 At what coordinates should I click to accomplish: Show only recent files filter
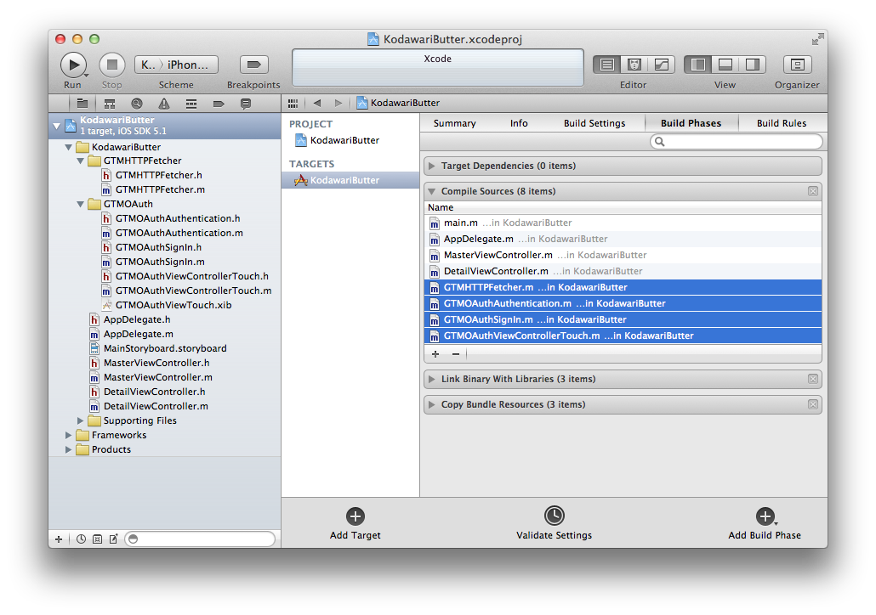click(82, 539)
